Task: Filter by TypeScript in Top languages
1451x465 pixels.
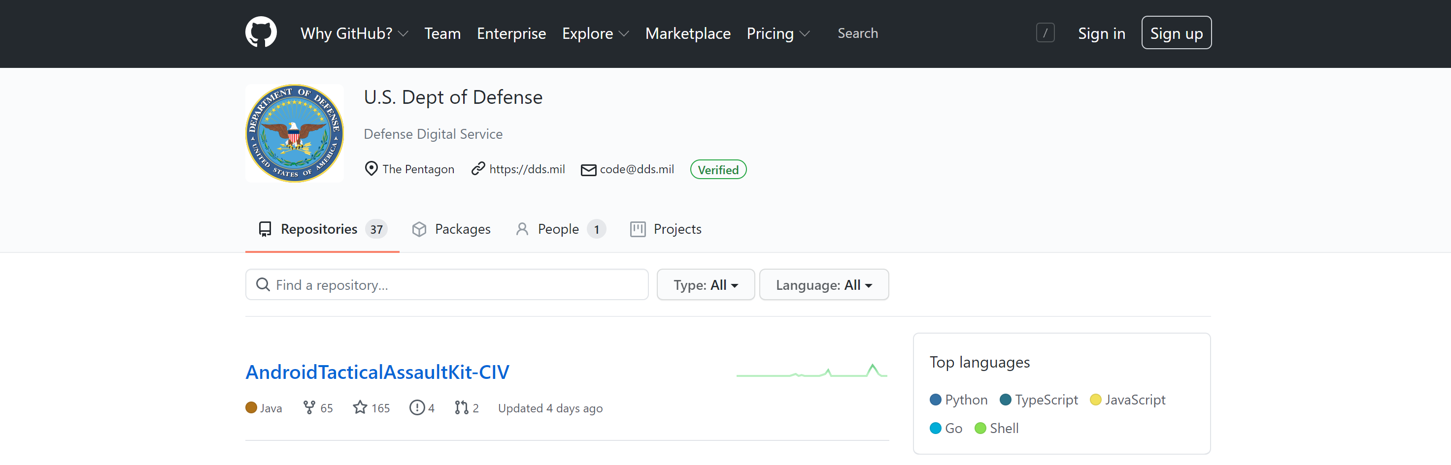Action: point(1039,401)
